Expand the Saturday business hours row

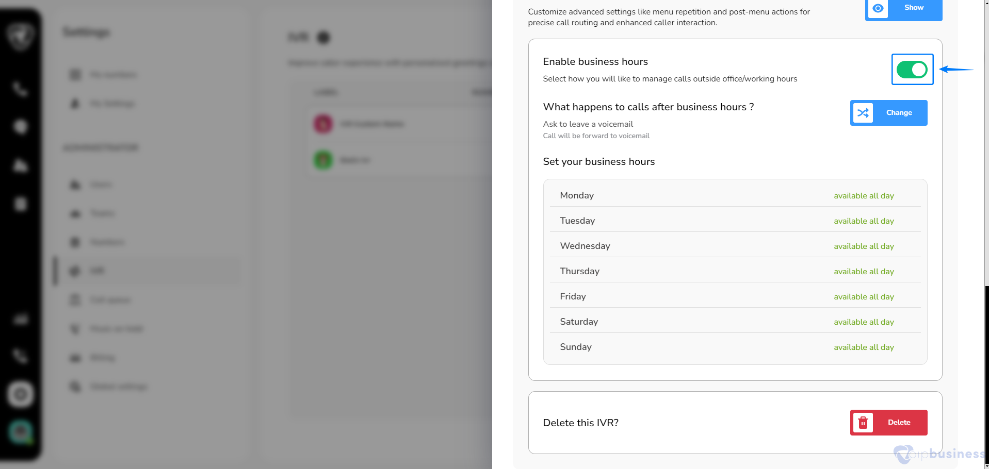pyautogui.click(x=579, y=322)
